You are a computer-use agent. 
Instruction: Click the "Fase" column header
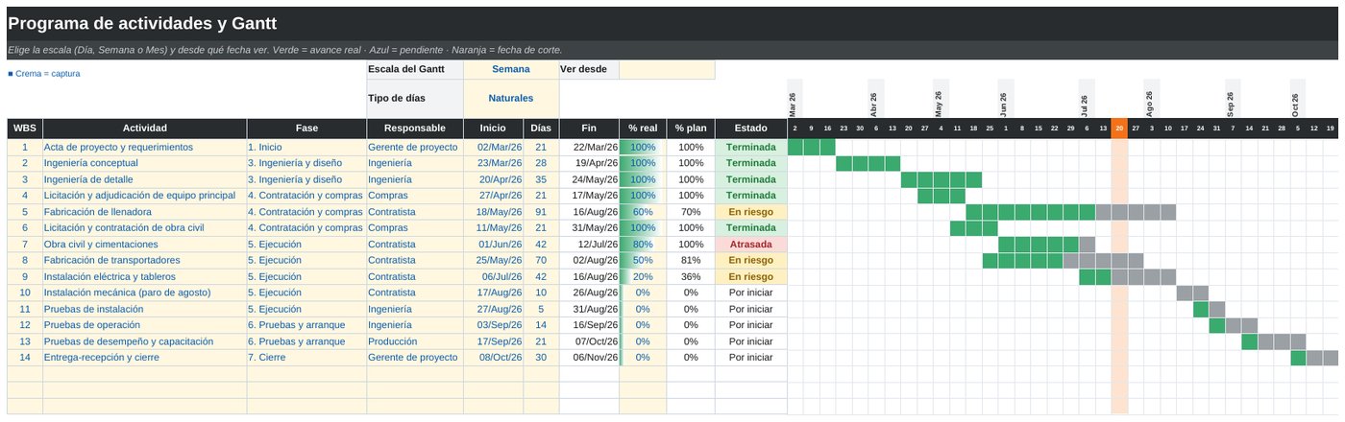tap(306, 128)
